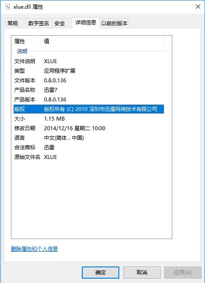Click the 值 column header
Screen dimensions: 205x283
coord(103,41)
